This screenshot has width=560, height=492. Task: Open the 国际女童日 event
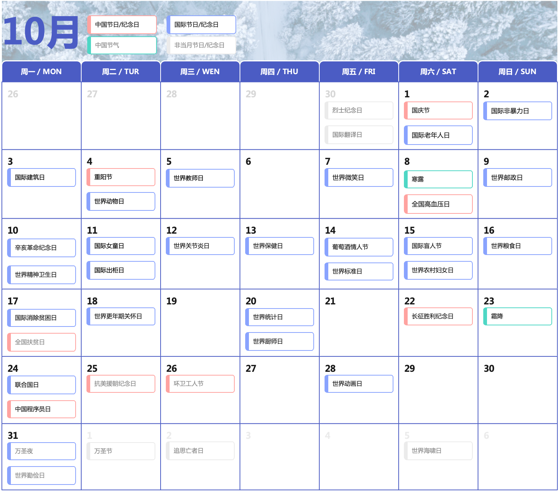point(121,246)
